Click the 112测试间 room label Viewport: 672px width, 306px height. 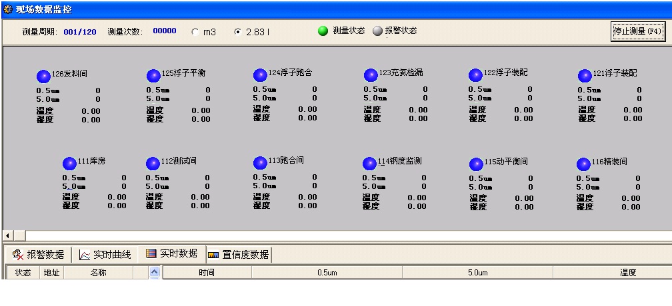click(x=179, y=162)
